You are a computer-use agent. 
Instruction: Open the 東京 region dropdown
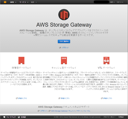[112, 2]
